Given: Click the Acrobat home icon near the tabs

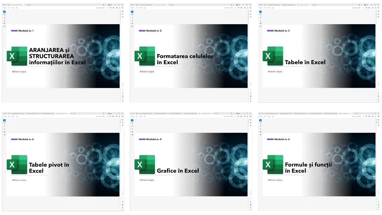Looking at the screenshot, I should 9,5.
